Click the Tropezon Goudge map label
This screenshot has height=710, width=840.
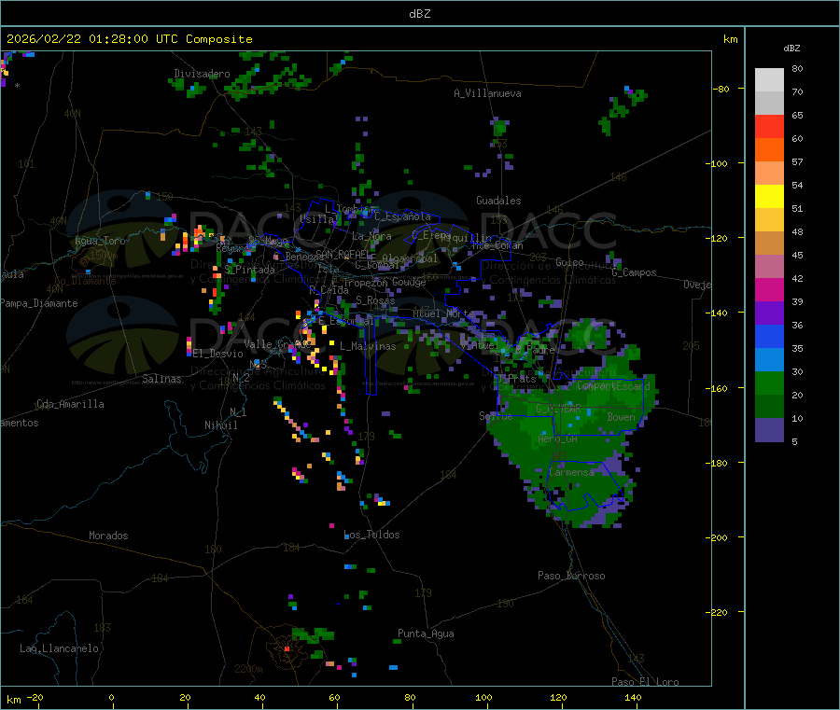coord(385,282)
